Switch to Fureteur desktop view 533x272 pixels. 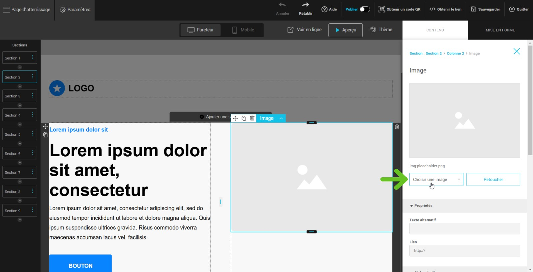201,30
